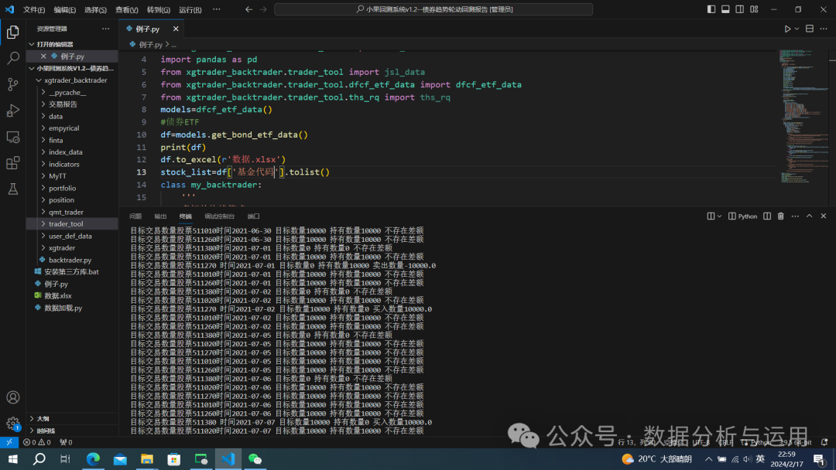Viewport: 836px width, 470px height.
Task: Open the 编辑(E) menu
Action: click(x=64, y=9)
